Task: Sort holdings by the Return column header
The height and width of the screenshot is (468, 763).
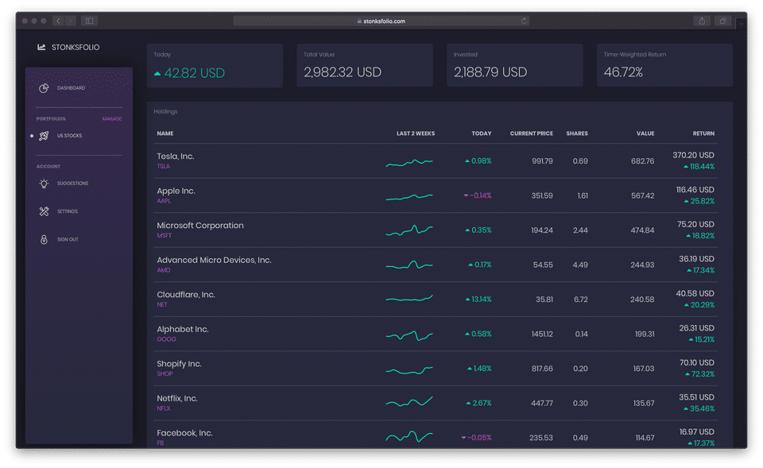Action: point(703,133)
